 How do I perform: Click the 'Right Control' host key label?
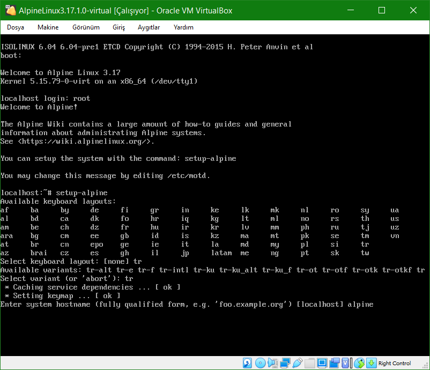[395, 363]
